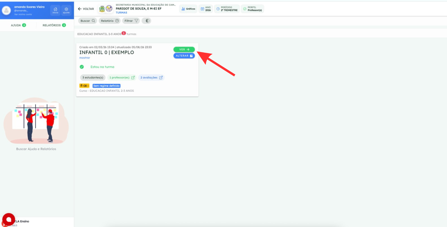This screenshot has height=227, width=447.
Task: Open the Filtrar filter options
Action: (131, 21)
